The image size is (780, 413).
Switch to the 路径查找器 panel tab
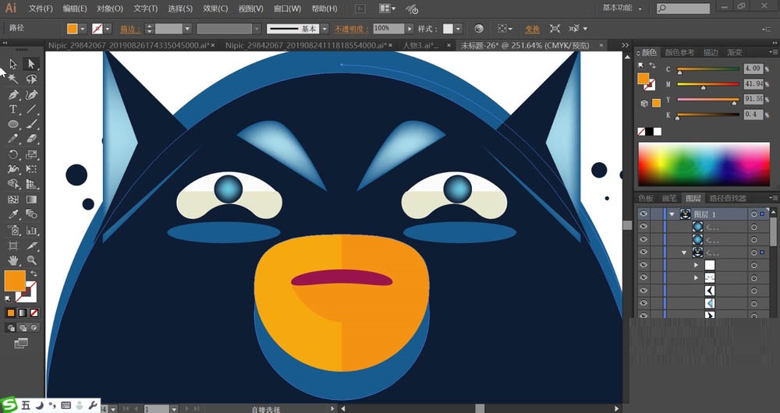click(726, 199)
